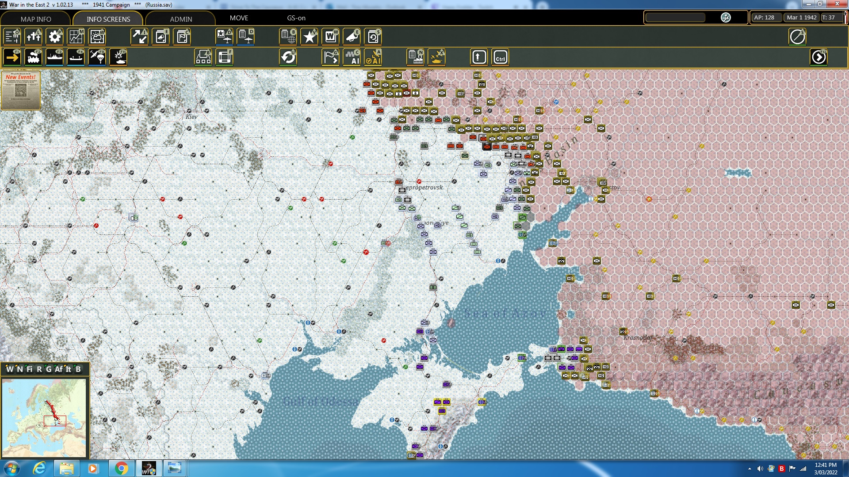This screenshot has height=477, width=849.
Task: Toggle the air AI icon (A)
Action: (x=373, y=57)
